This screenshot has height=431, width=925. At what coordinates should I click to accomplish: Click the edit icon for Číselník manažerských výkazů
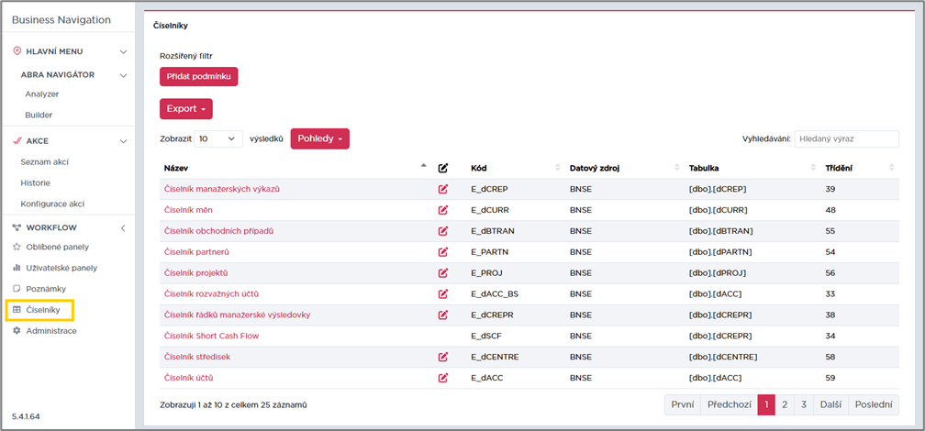[443, 189]
